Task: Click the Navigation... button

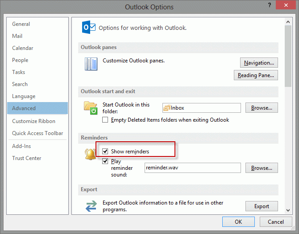Action: 259,63
